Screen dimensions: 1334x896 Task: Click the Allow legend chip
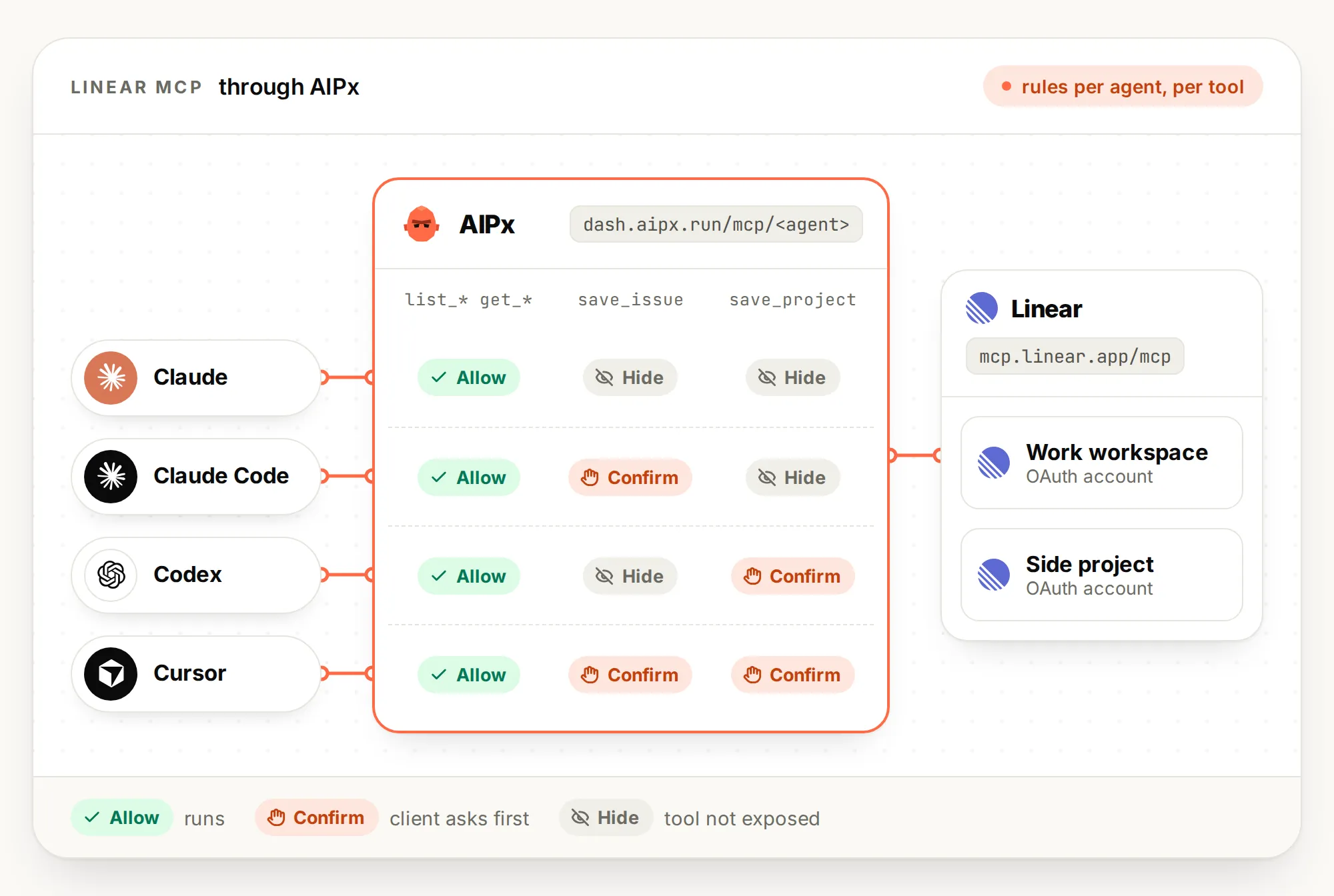pos(122,817)
